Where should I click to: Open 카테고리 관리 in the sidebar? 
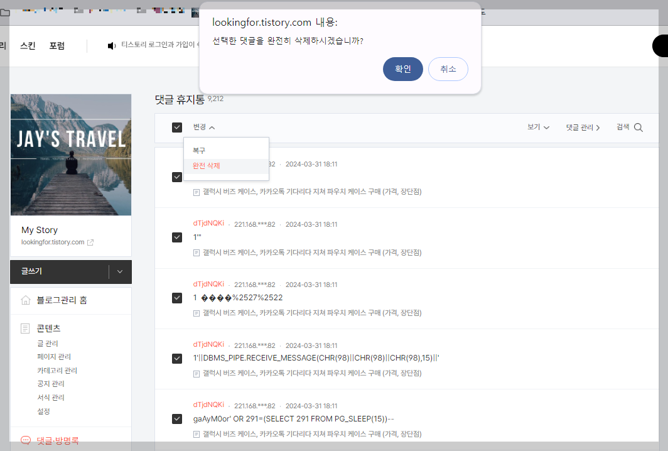click(x=57, y=370)
